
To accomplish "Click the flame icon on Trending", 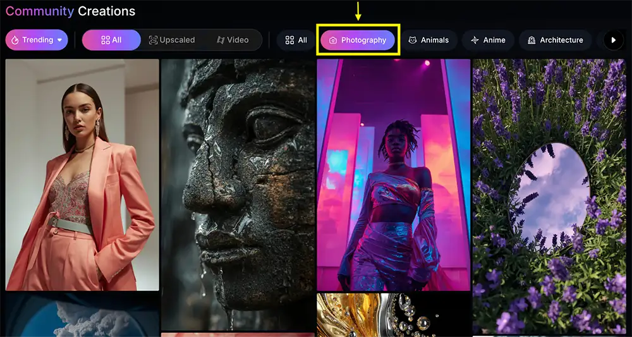I will click(x=15, y=40).
